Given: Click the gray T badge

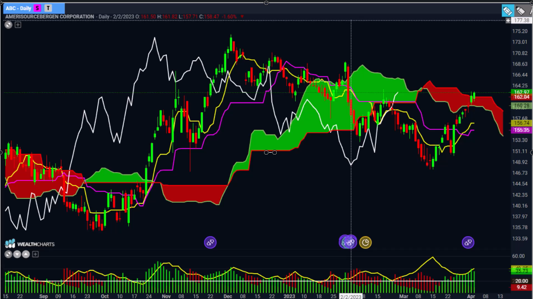Looking at the screenshot, I should (x=48, y=8).
